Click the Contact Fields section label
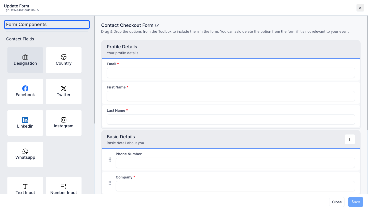Screen dimensions: 368x214 [20, 39]
